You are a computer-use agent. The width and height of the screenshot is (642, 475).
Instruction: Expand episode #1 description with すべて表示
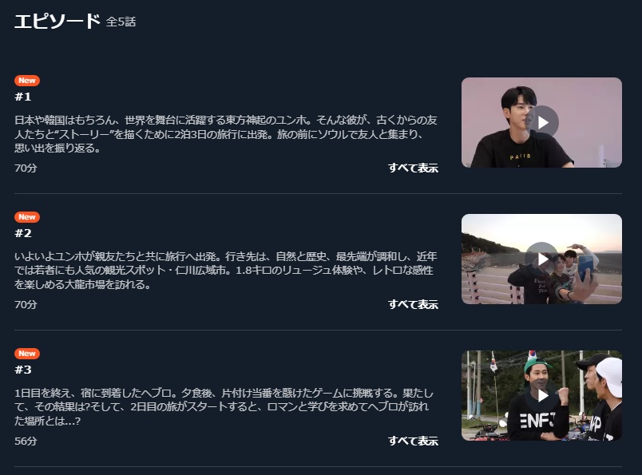click(413, 168)
